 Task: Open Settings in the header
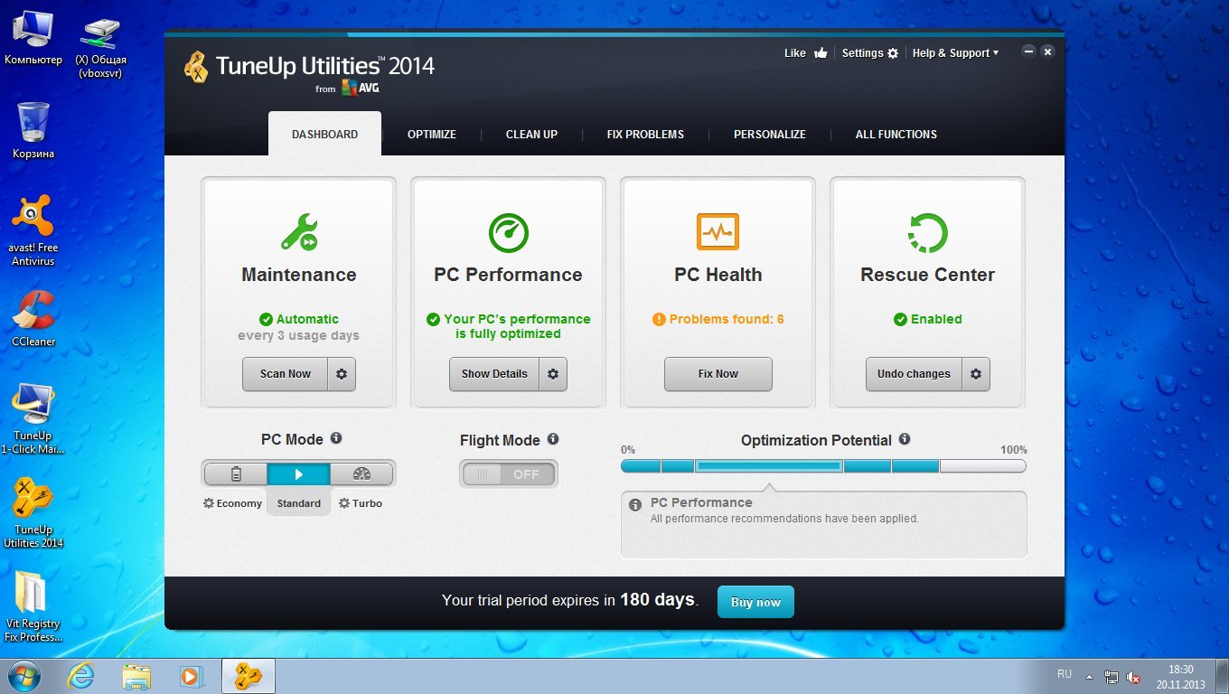[869, 53]
